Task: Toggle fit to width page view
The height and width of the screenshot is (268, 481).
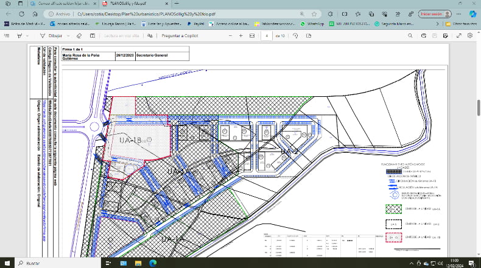Action: pos(252,36)
